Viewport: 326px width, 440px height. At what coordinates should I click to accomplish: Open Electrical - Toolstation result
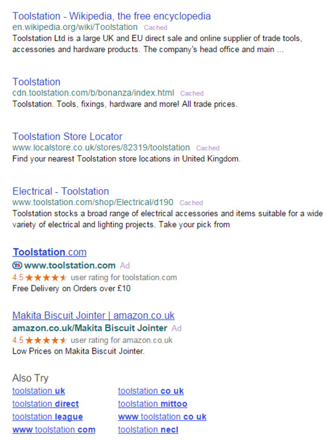point(61,191)
